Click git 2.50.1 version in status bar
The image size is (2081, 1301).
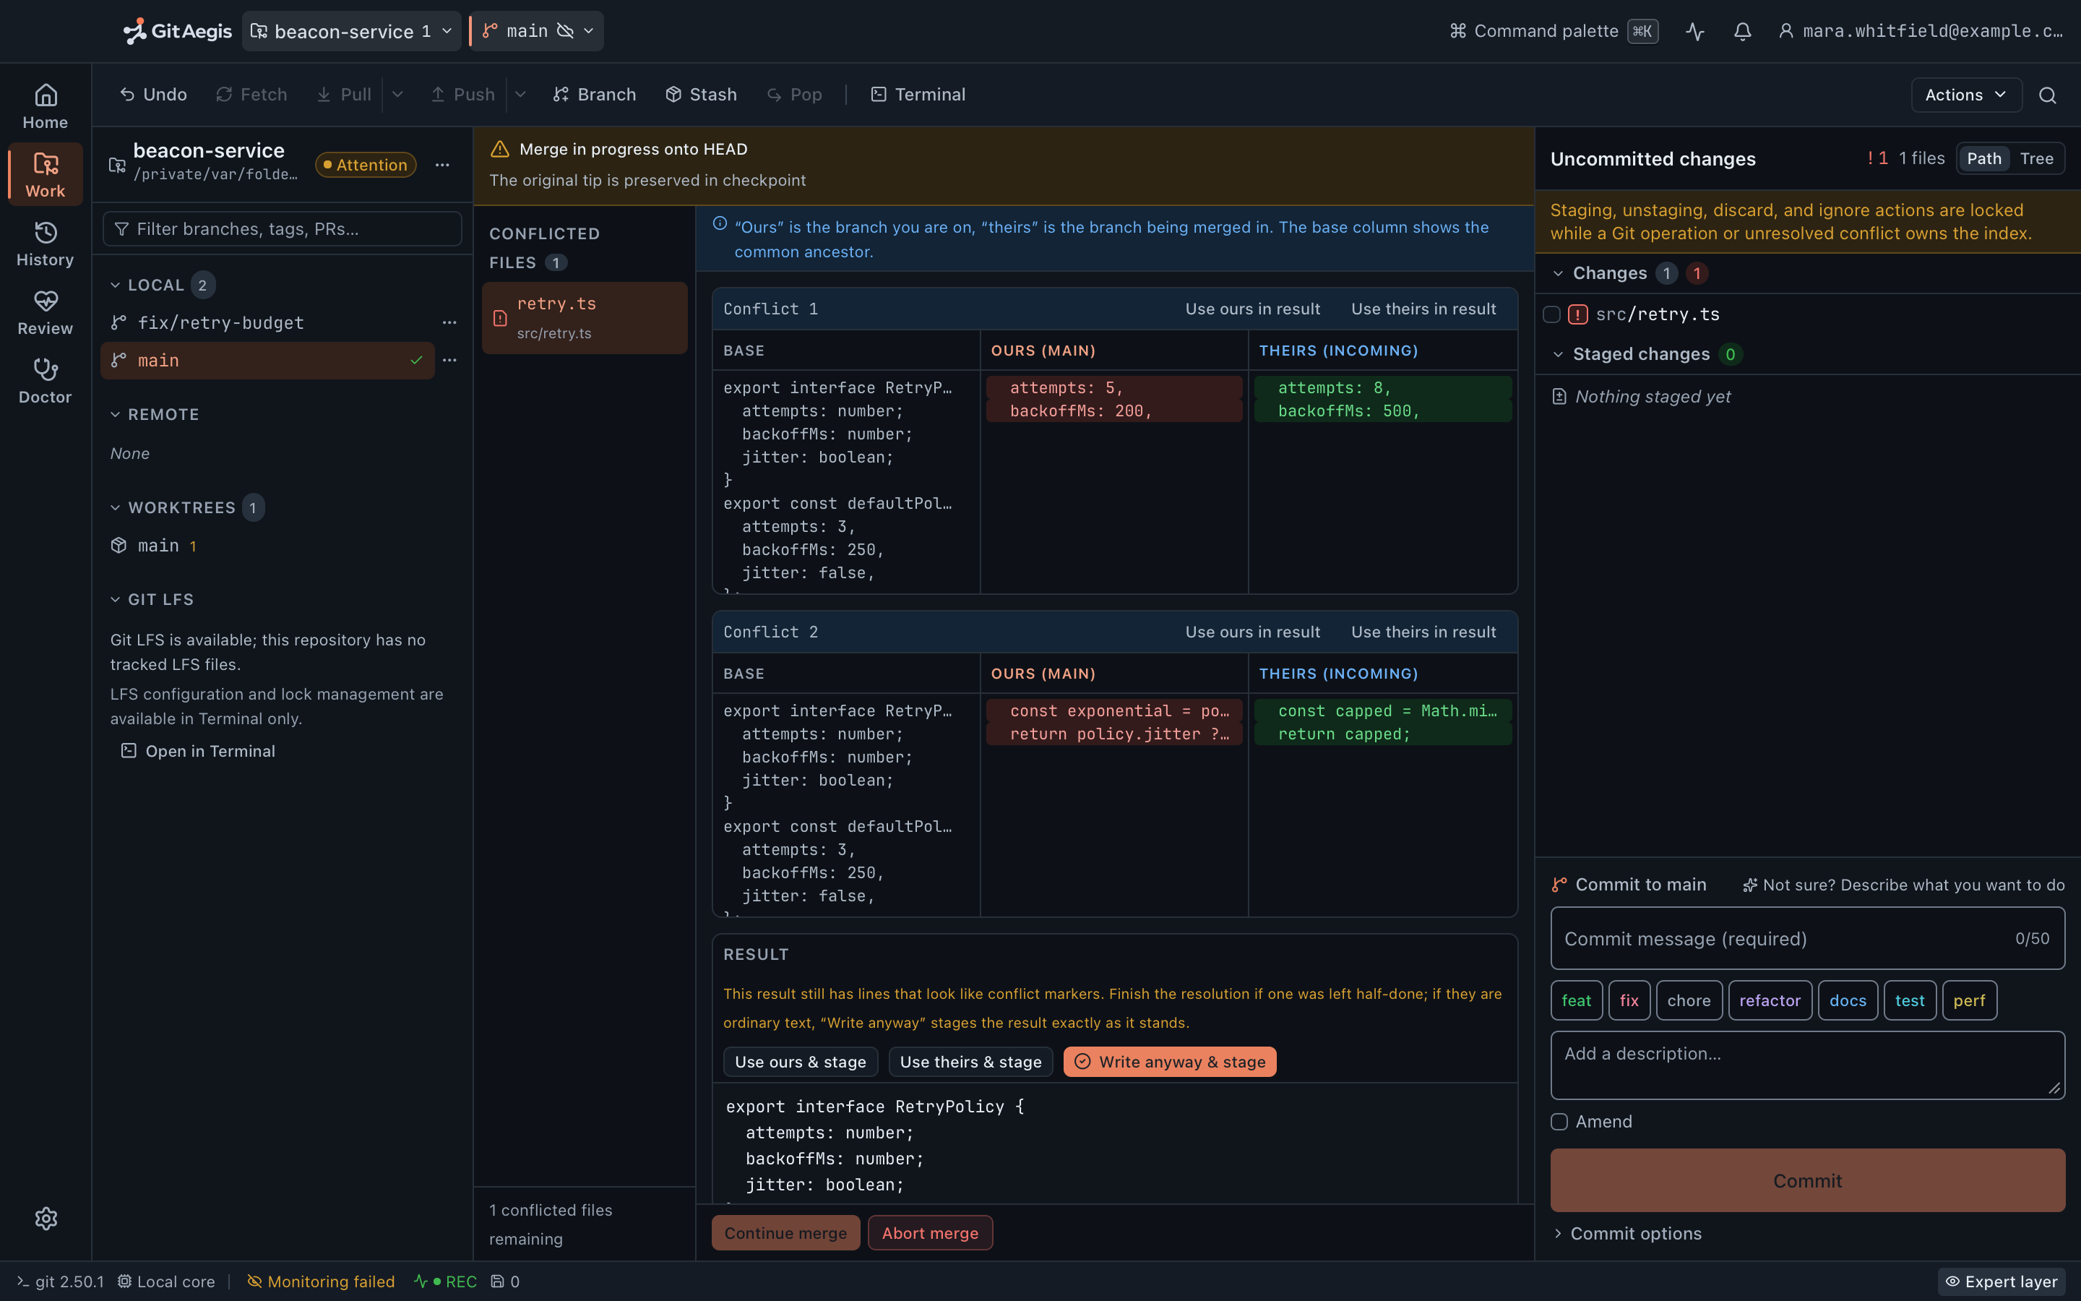click(60, 1281)
